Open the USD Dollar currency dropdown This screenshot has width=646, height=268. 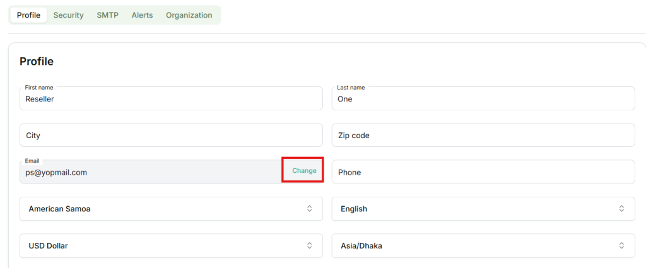pyautogui.click(x=171, y=246)
